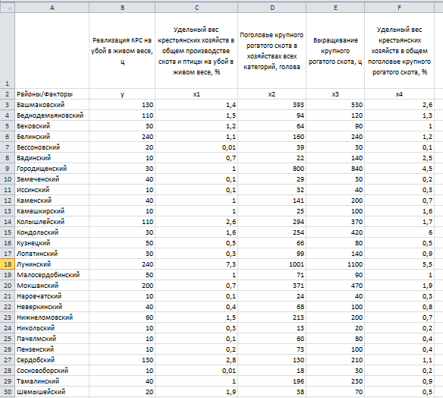Select cell 'Наровчатский'
Screen dimensions: 443x398
[52, 296]
